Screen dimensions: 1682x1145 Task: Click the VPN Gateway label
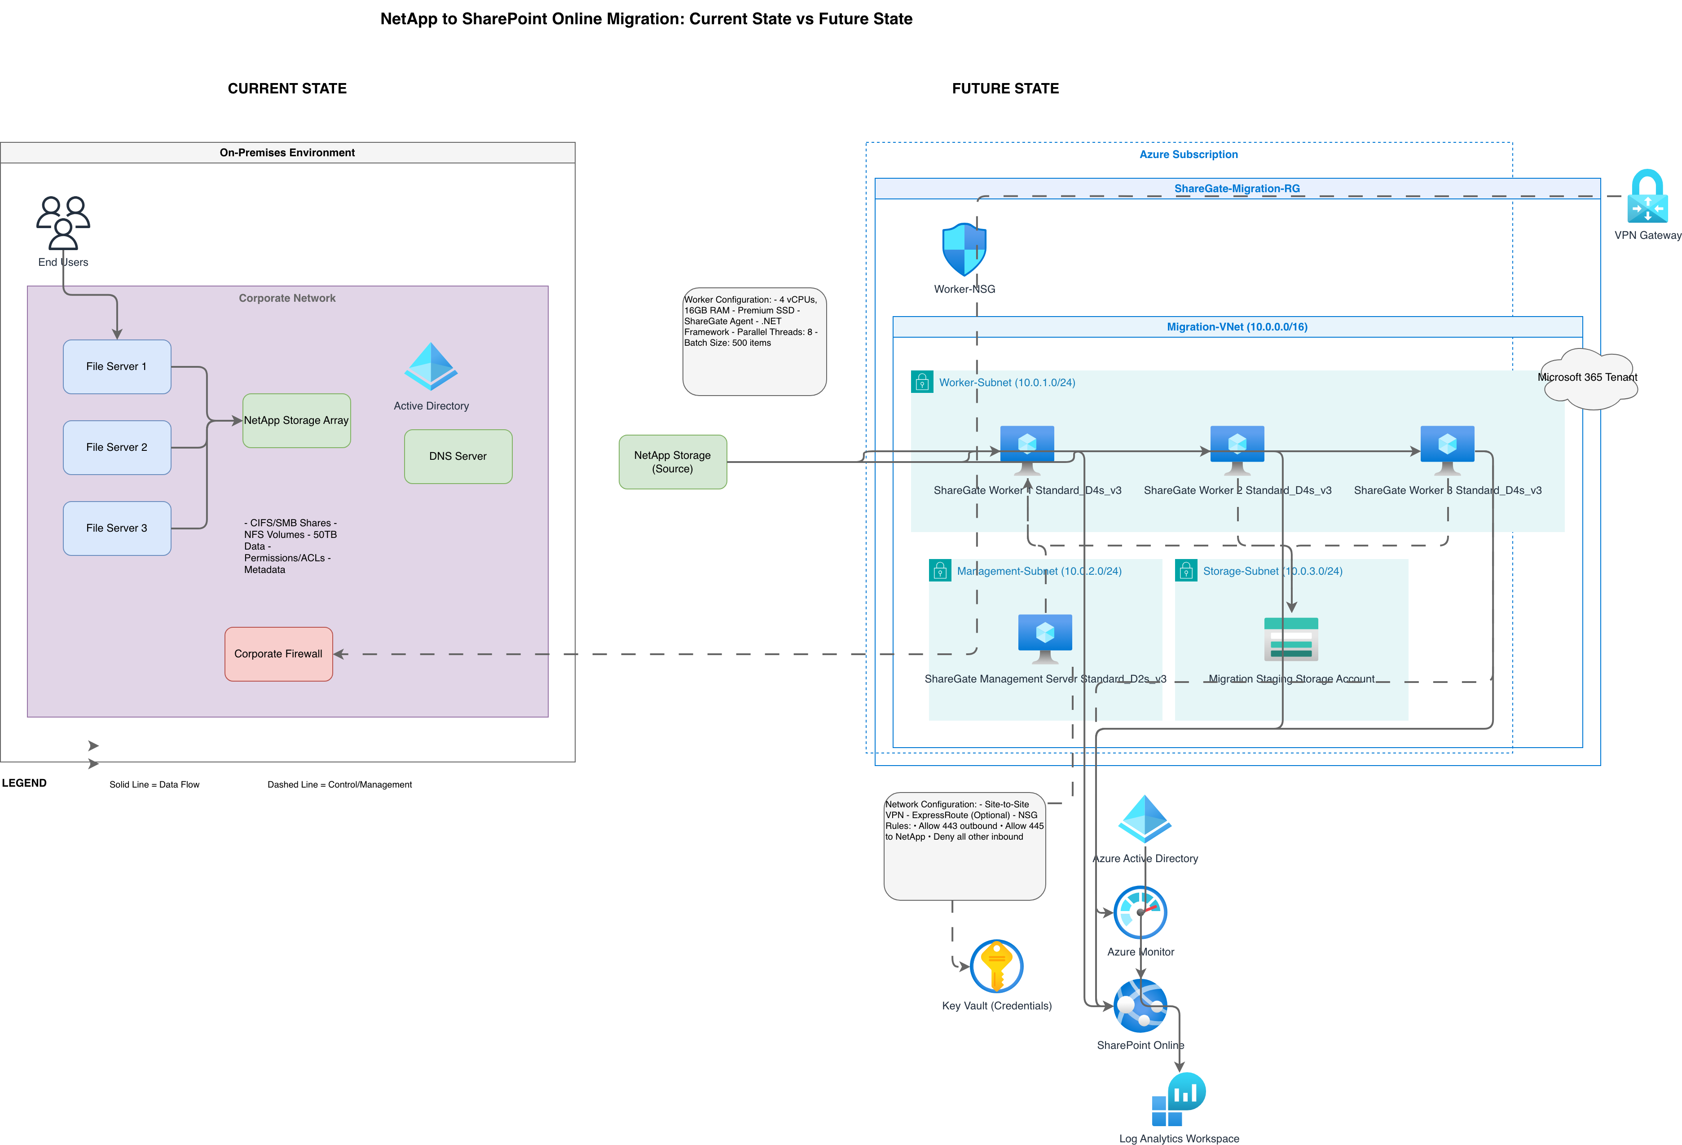tap(1647, 235)
